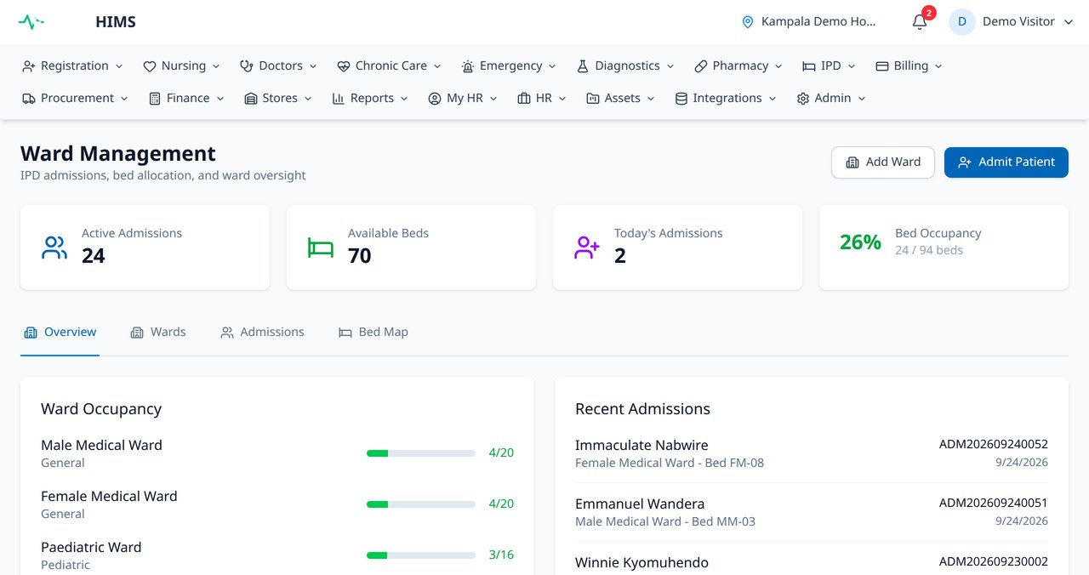This screenshot has width=1089, height=575.
Task: Click the Emergency siren icon
Action: click(x=468, y=66)
